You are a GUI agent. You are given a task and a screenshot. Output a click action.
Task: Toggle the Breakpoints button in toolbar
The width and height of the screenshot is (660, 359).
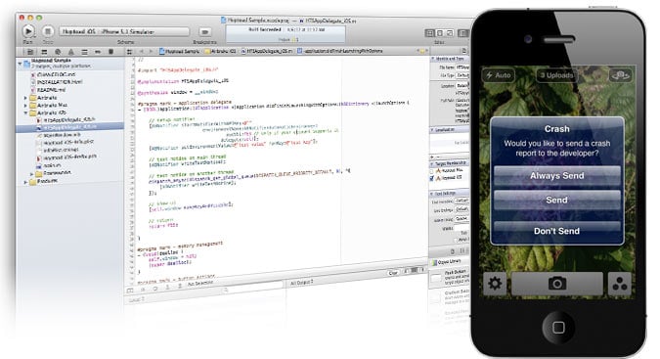(x=204, y=32)
